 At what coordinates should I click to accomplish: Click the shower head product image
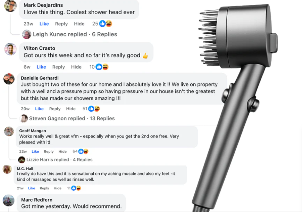236,106
